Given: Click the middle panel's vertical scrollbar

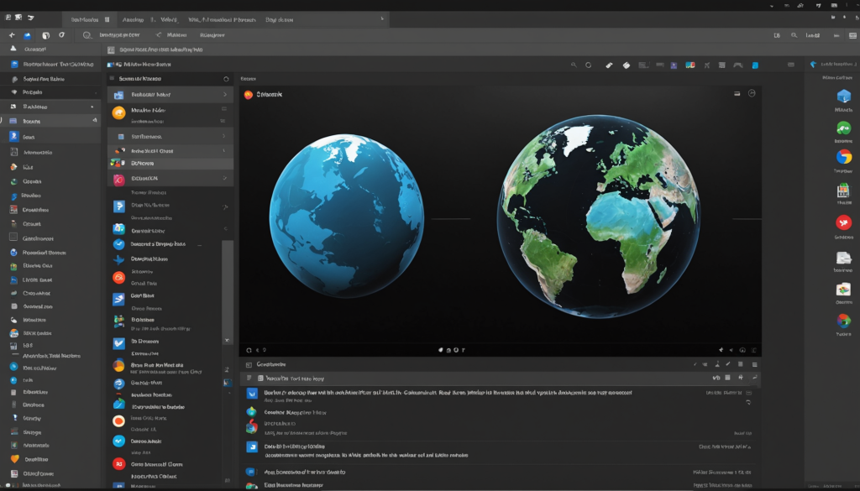Looking at the screenshot, I should click(x=228, y=290).
